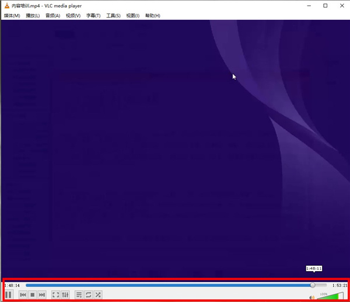Viewport: 350px width, 302px height.
Task: Toggle the playlist view
Action: coord(79,295)
